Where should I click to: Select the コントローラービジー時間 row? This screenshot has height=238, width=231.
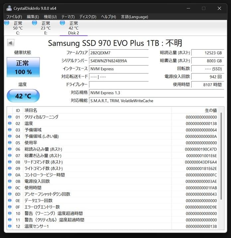(113, 175)
